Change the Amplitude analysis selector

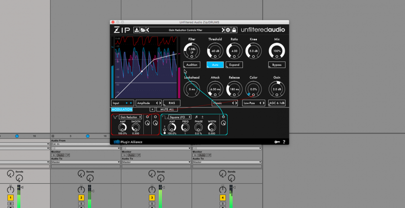(149, 103)
